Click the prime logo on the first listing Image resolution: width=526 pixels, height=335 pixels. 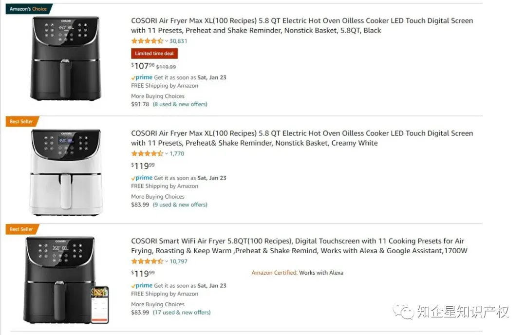point(142,77)
